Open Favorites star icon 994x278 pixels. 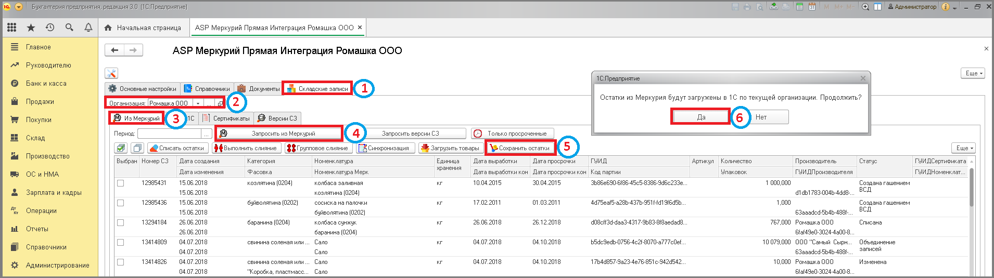click(x=31, y=28)
